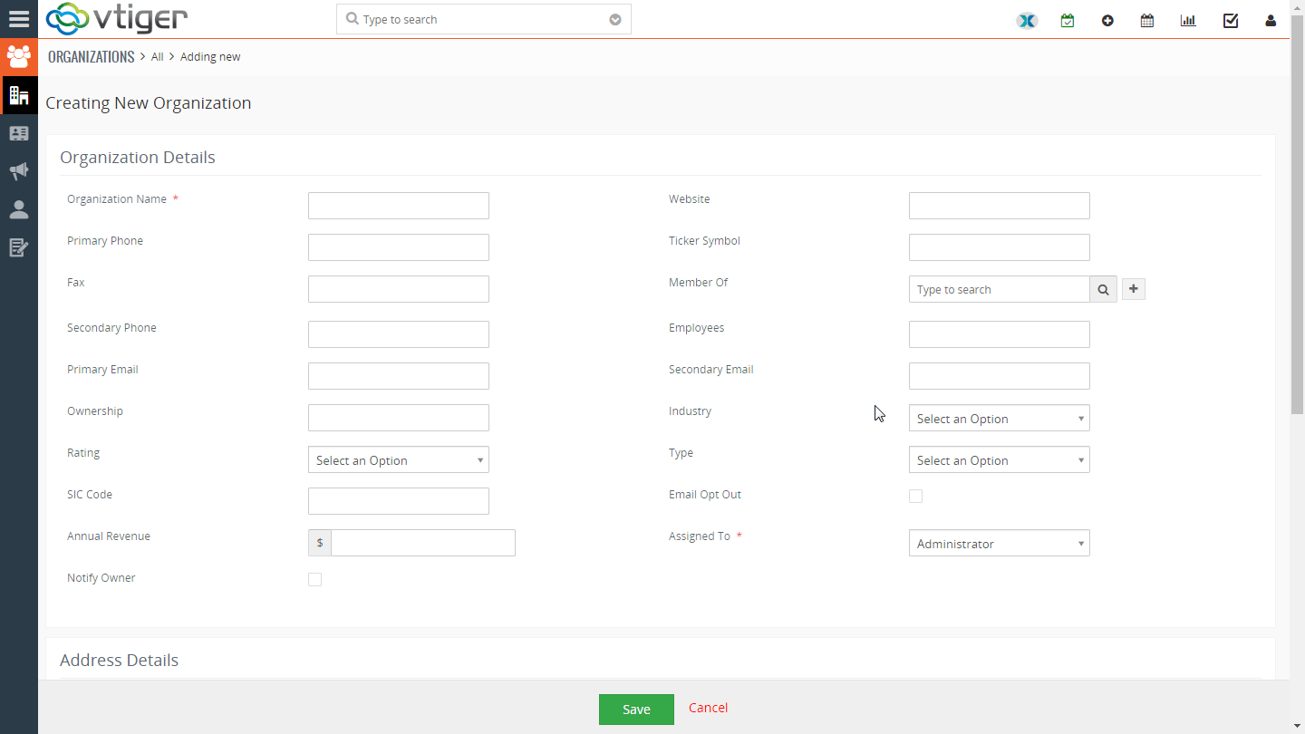Open the search dropdown arrow in search bar
This screenshot has height=734, width=1305.
pos(615,18)
